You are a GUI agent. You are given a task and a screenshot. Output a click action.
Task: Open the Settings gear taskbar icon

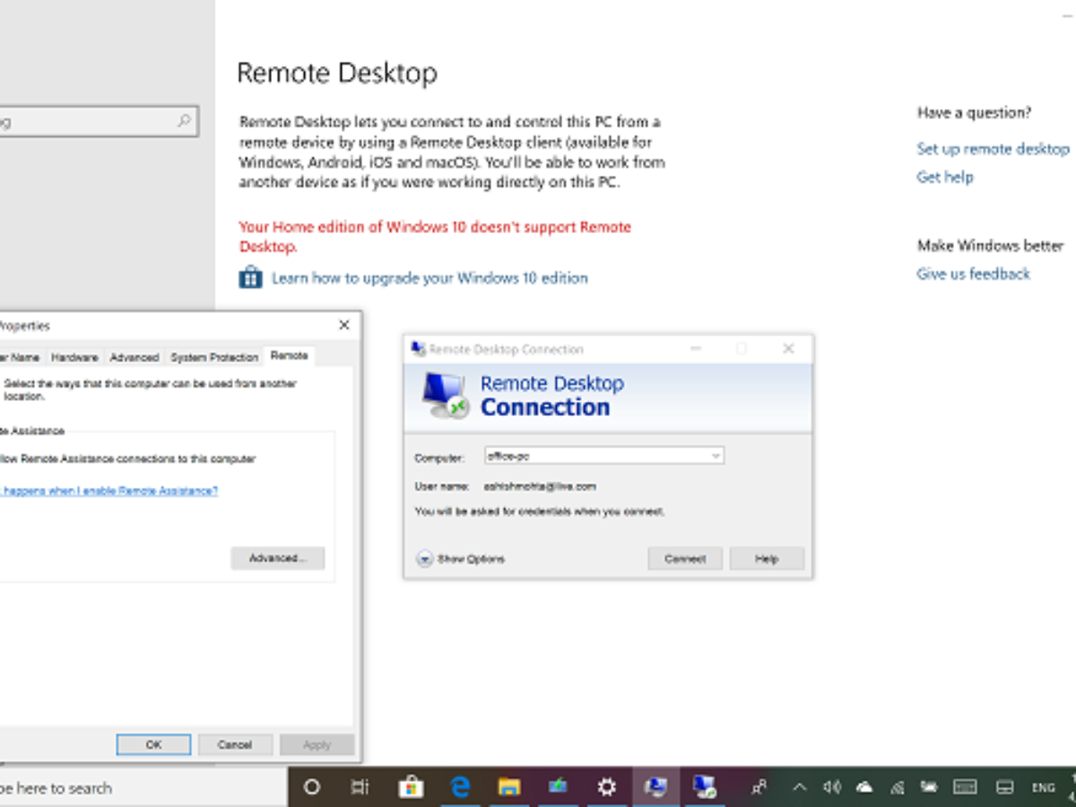(x=607, y=787)
